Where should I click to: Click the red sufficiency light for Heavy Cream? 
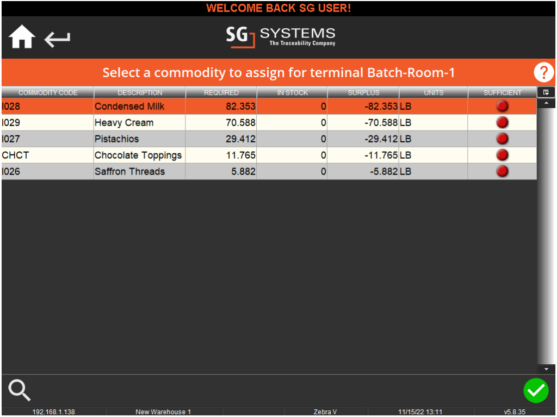[x=502, y=122]
